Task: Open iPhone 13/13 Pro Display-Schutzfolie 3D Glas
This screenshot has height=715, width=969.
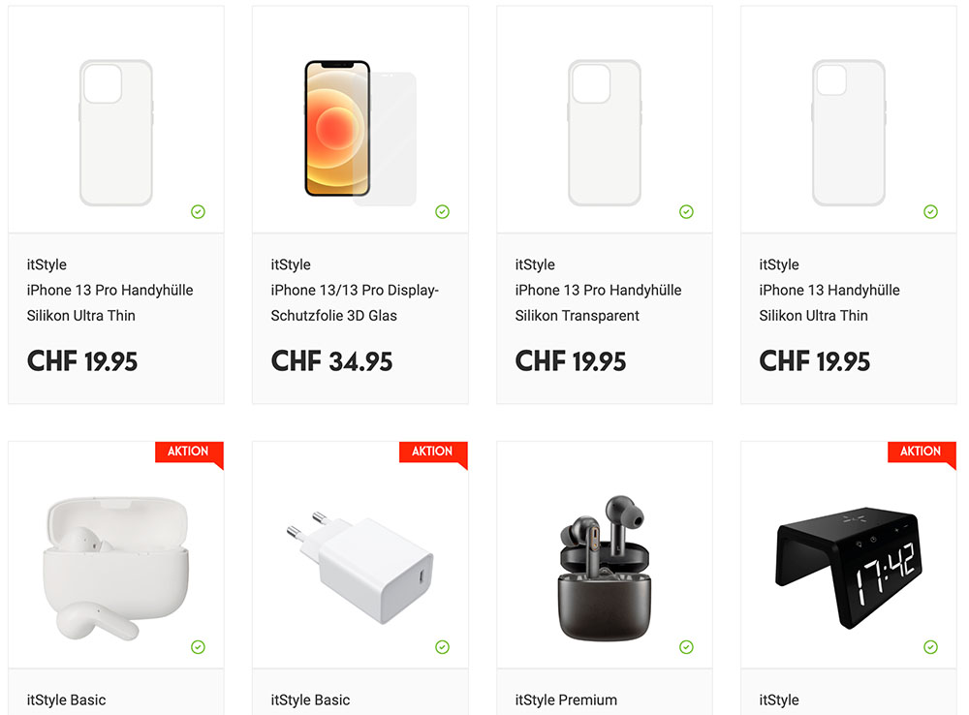Action: tap(355, 303)
